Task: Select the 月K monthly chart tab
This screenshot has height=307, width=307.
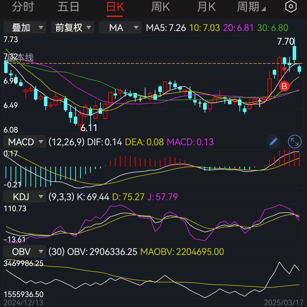Action: 206,7
